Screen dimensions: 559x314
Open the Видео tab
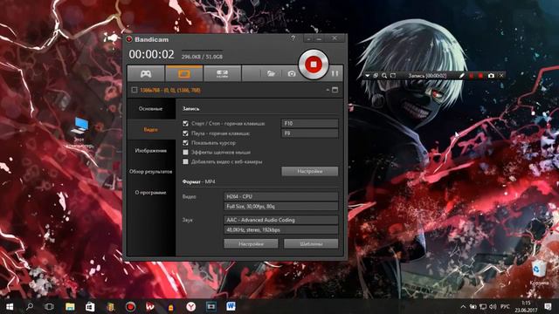(x=151, y=130)
